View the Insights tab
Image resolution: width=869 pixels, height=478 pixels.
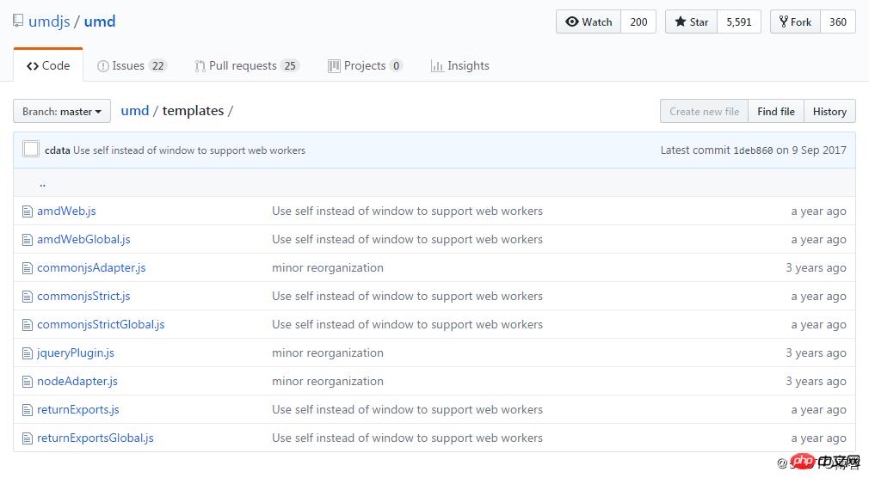pos(459,66)
